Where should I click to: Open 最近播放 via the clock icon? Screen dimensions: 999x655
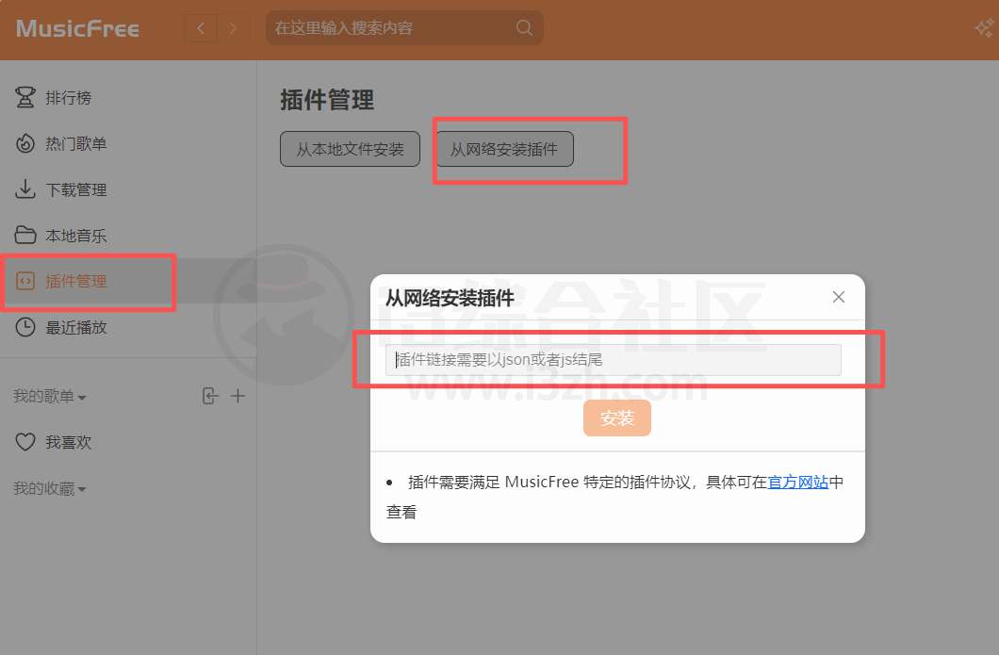pyautogui.click(x=24, y=326)
